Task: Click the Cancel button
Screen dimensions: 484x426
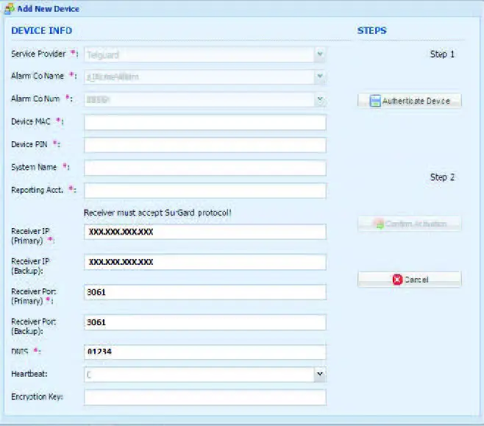Action: click(x=410, y=280)
